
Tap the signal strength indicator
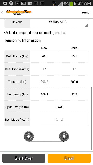(x=60, y=4)
